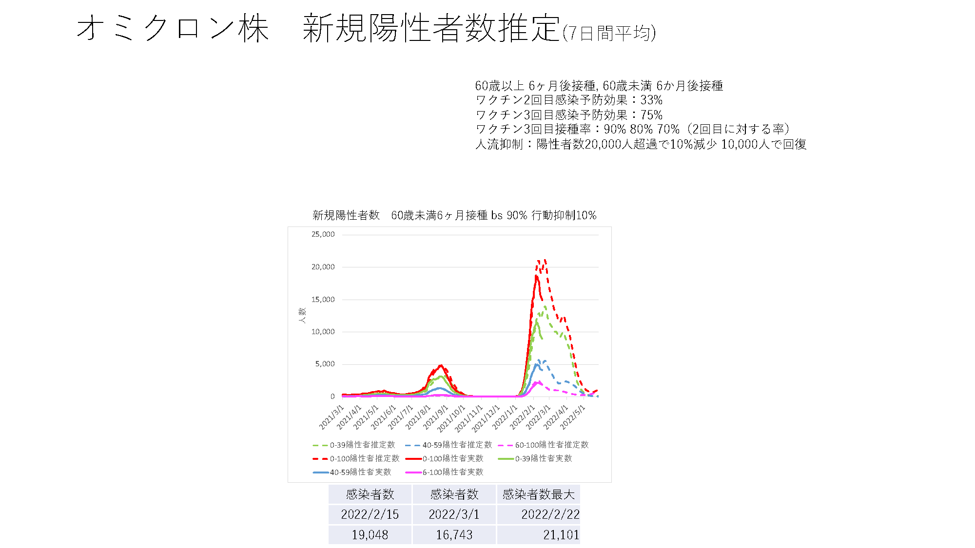Select the line '人流抑制：陽性者数20,000人超過で10%減少'

coord(596,144)
